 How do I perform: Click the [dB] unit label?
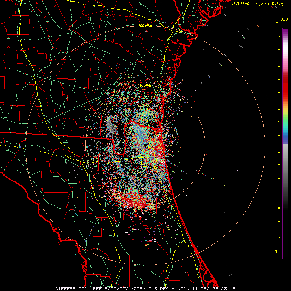click(x=276, y=23)
